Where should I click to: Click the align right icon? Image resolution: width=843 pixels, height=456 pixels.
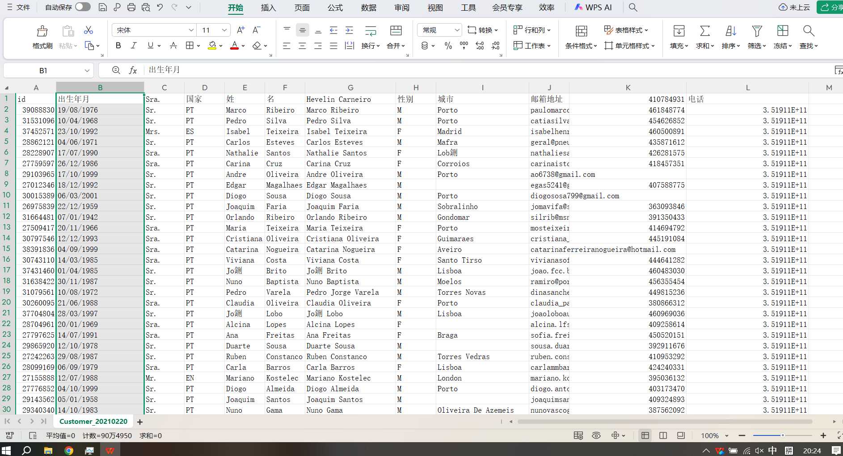(318, 46)
